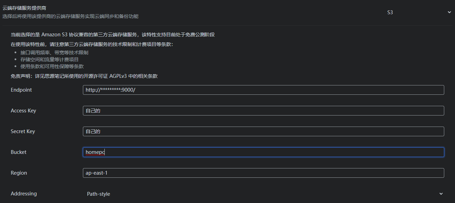
Task: Click the 免责声明 AGPLv3 disclaimer line
Action: pos(84,76)
